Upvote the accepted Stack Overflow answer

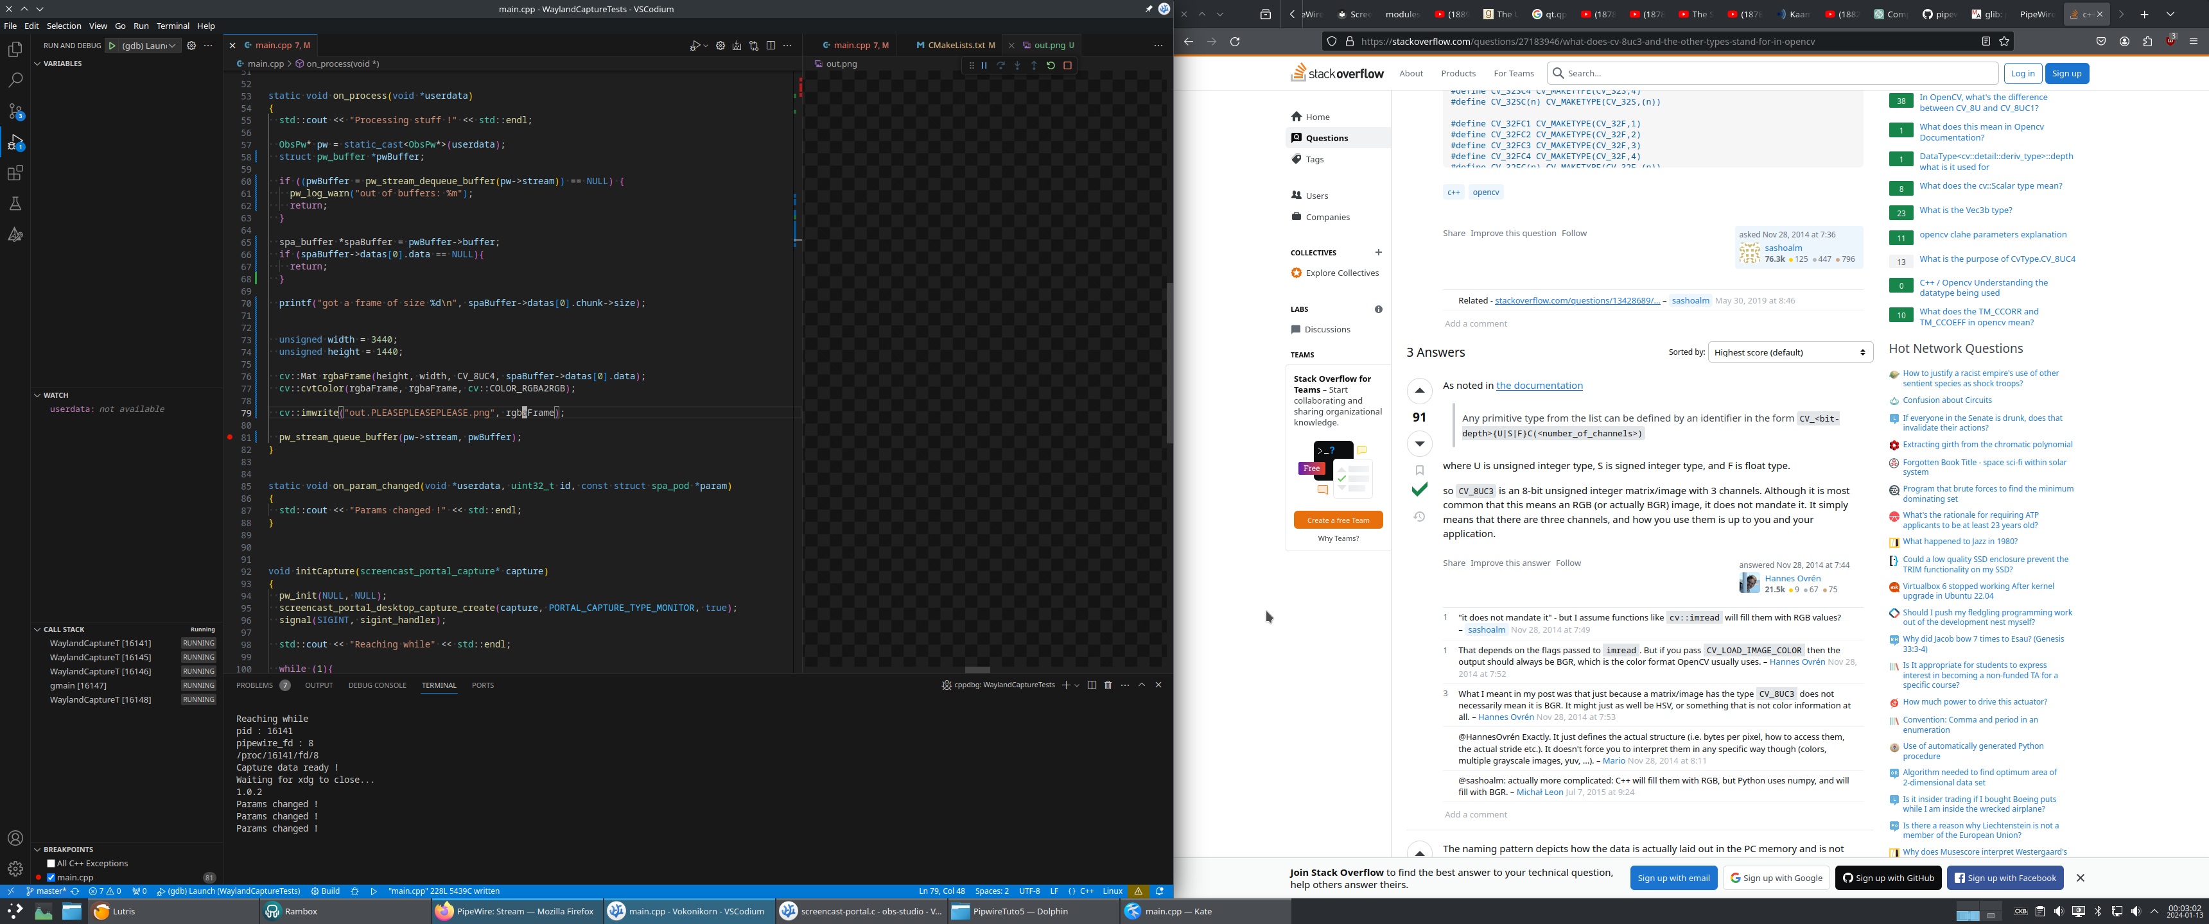pos(1419,391)
